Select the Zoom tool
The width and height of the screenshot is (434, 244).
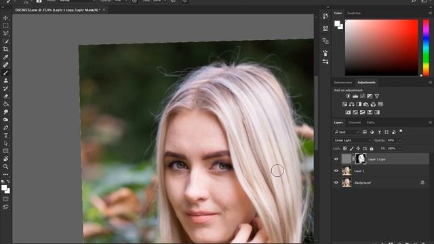tap(5, 167)
